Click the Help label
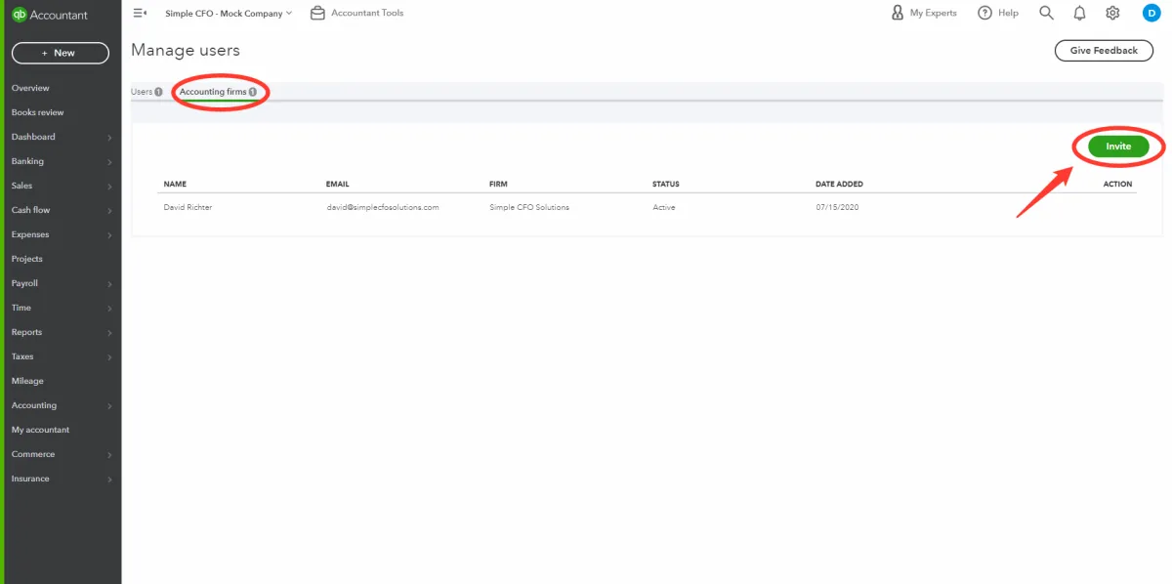This screenshot has width=1172, height=584. (1009, 14)
